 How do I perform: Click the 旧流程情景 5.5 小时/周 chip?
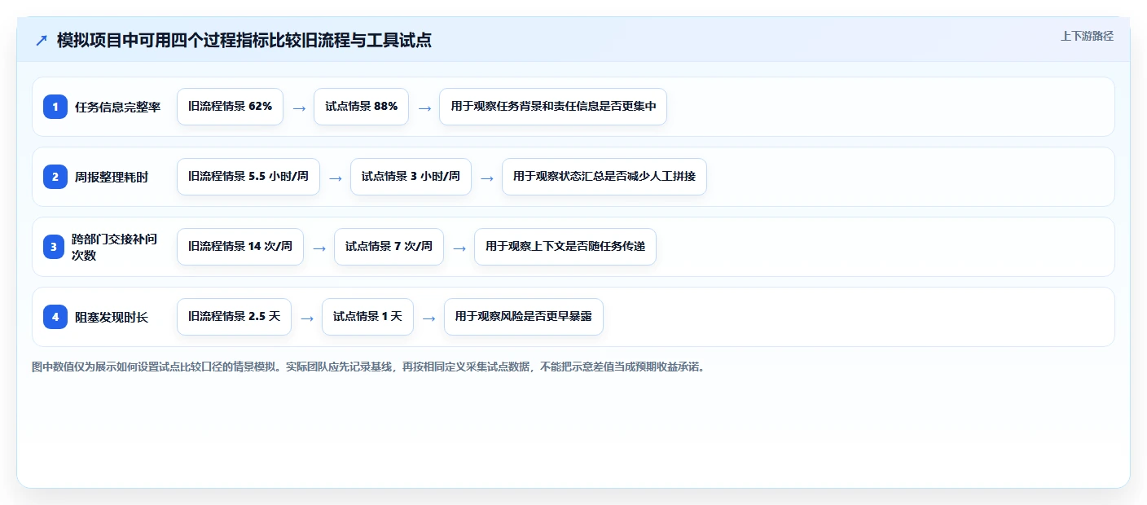[248, 177]
